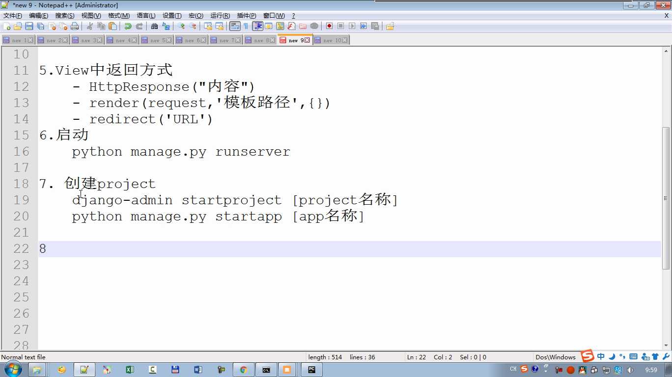Click the Replace toolbar icon

[166, 26]
